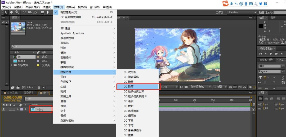Viewport: 286px width, 137px height.
Task: Toggle fast previews lightning icon
Action: 235,87
